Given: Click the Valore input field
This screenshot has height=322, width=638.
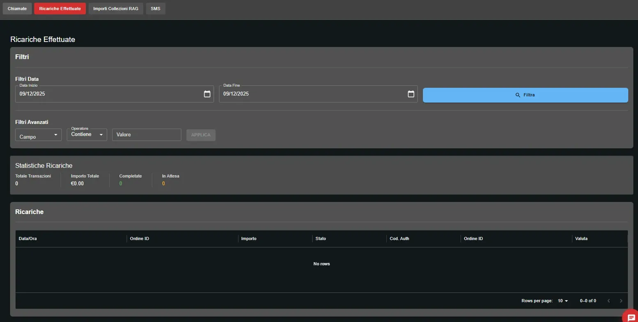Looking at the screenshot, I should point(147,135).
